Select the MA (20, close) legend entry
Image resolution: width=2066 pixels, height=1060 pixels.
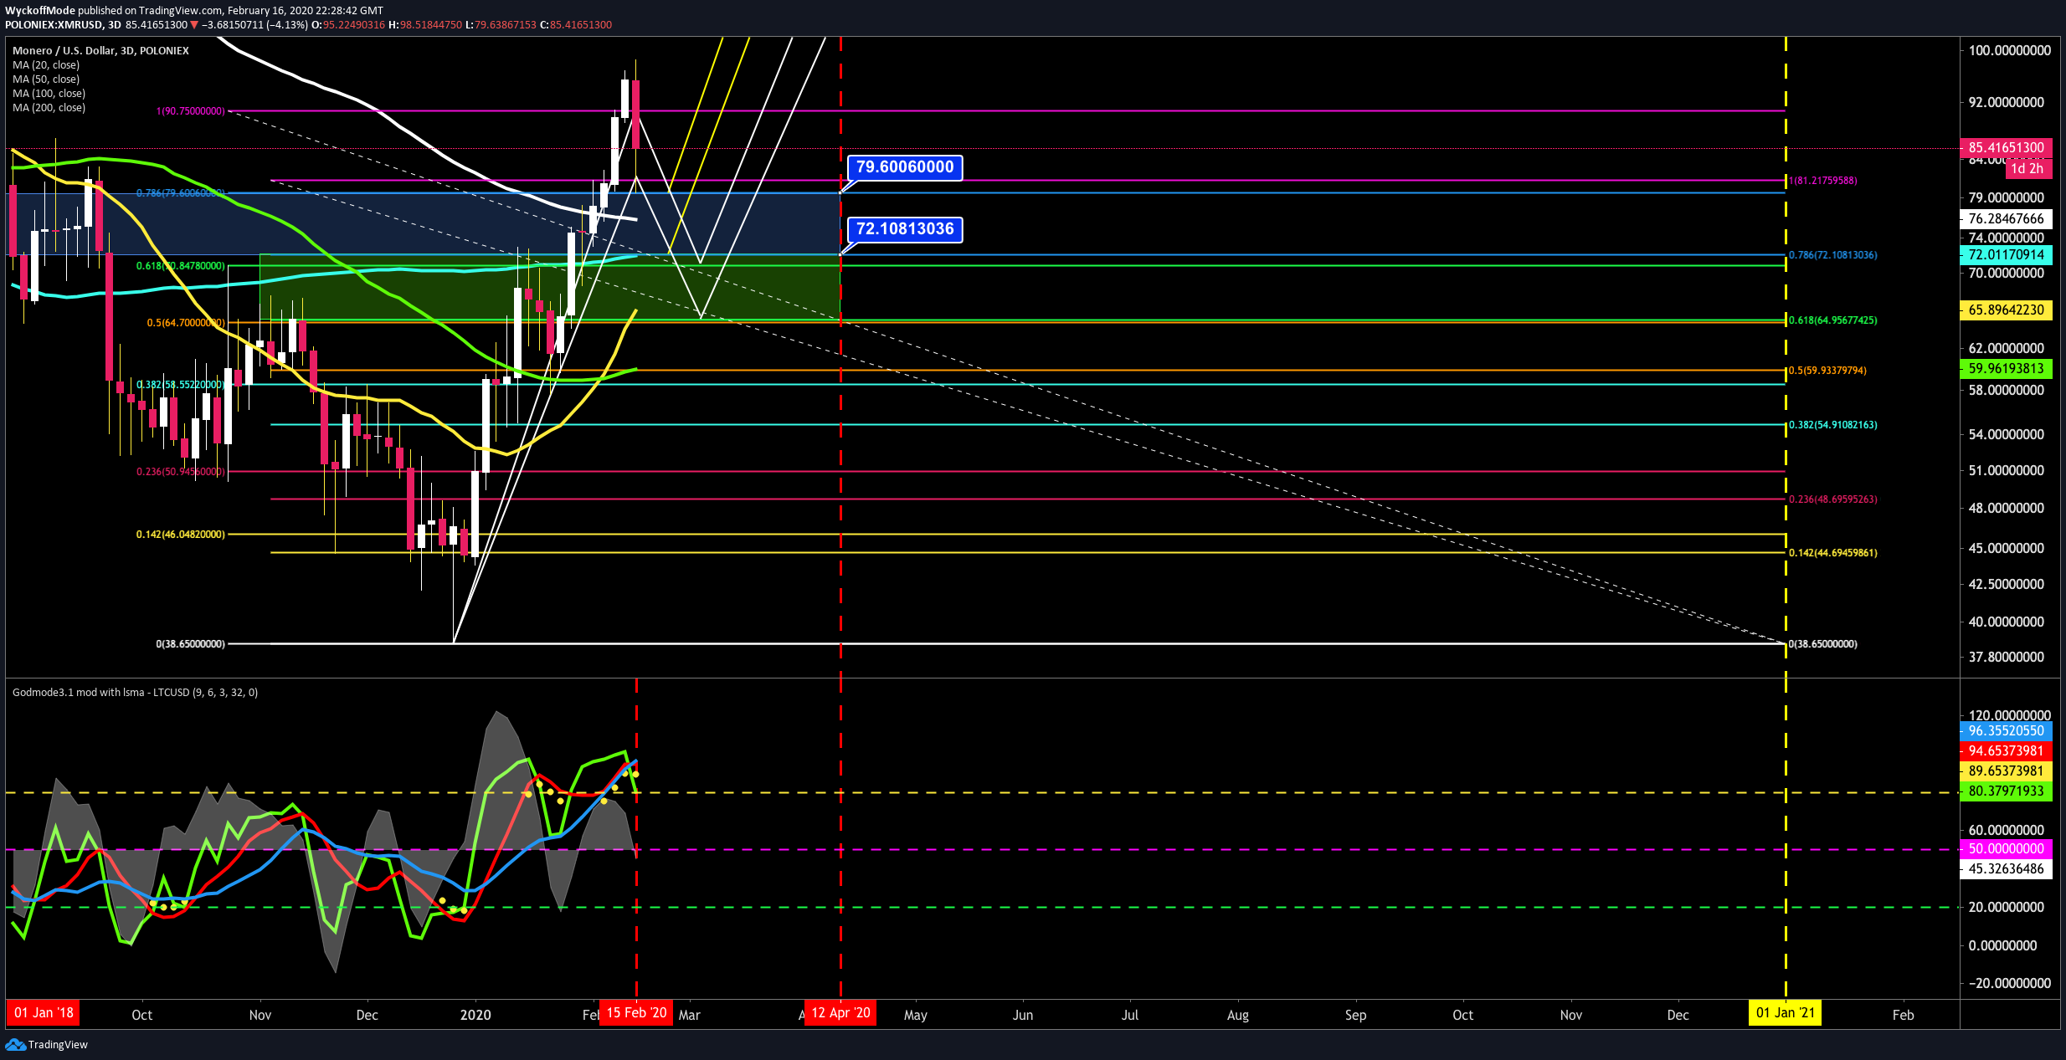click(46, 64)
